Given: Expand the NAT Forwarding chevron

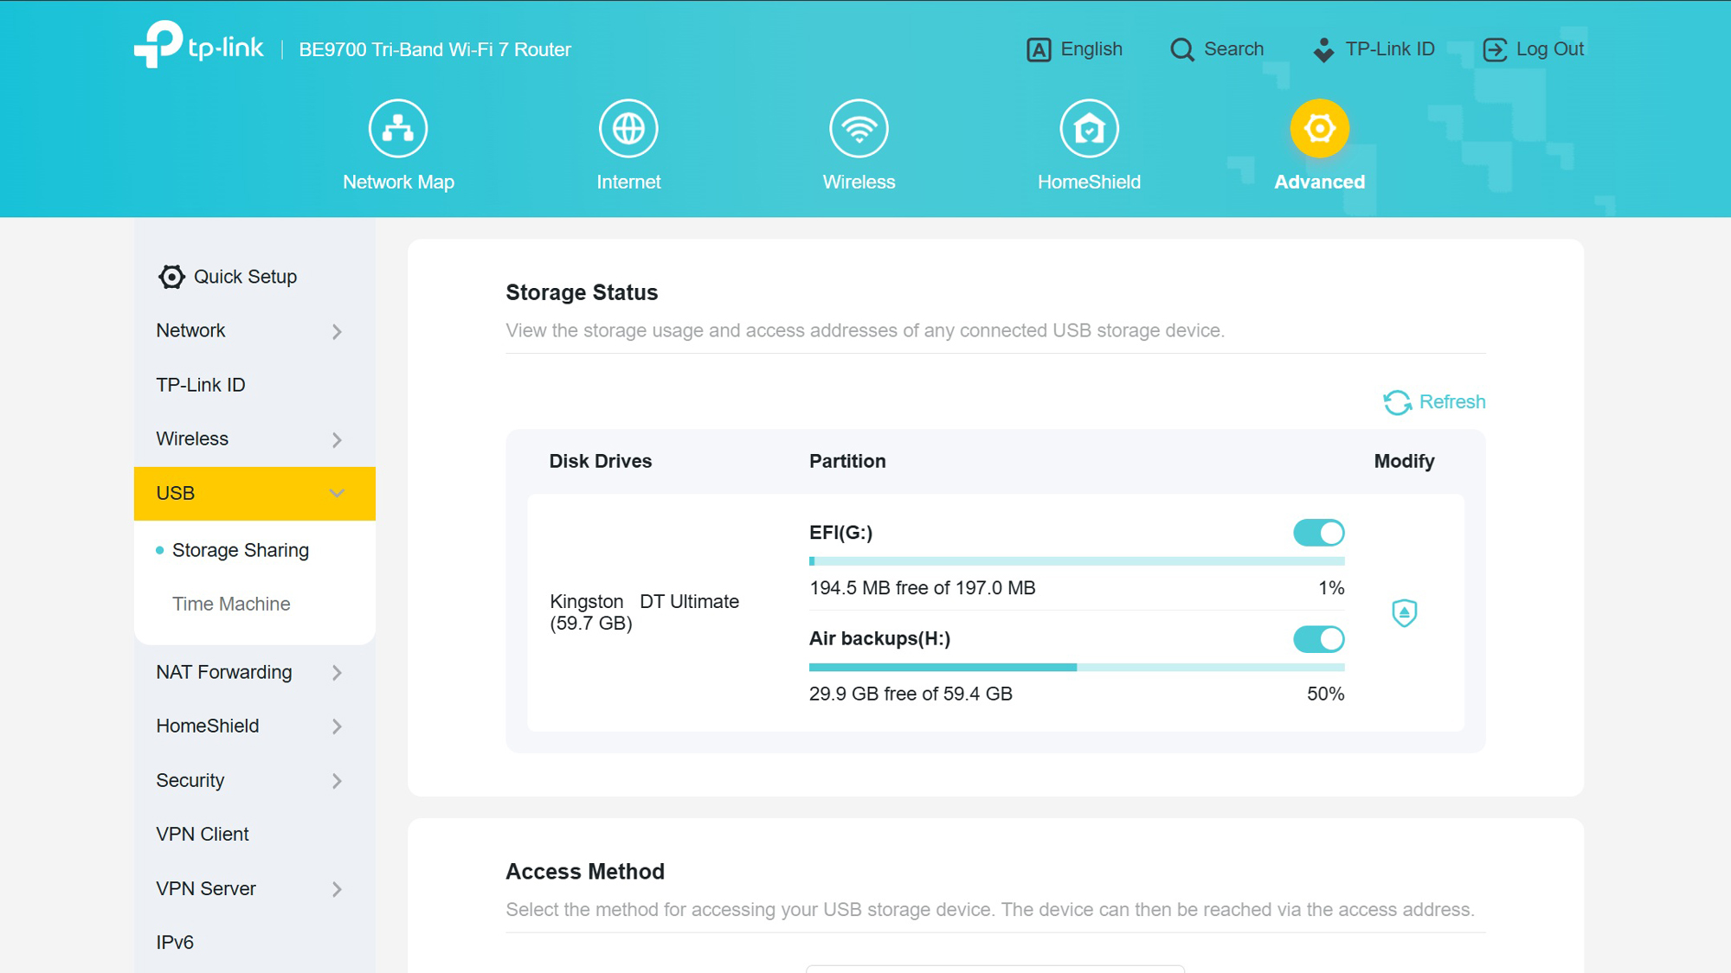Looking at the screenshot, I should 337,673.
